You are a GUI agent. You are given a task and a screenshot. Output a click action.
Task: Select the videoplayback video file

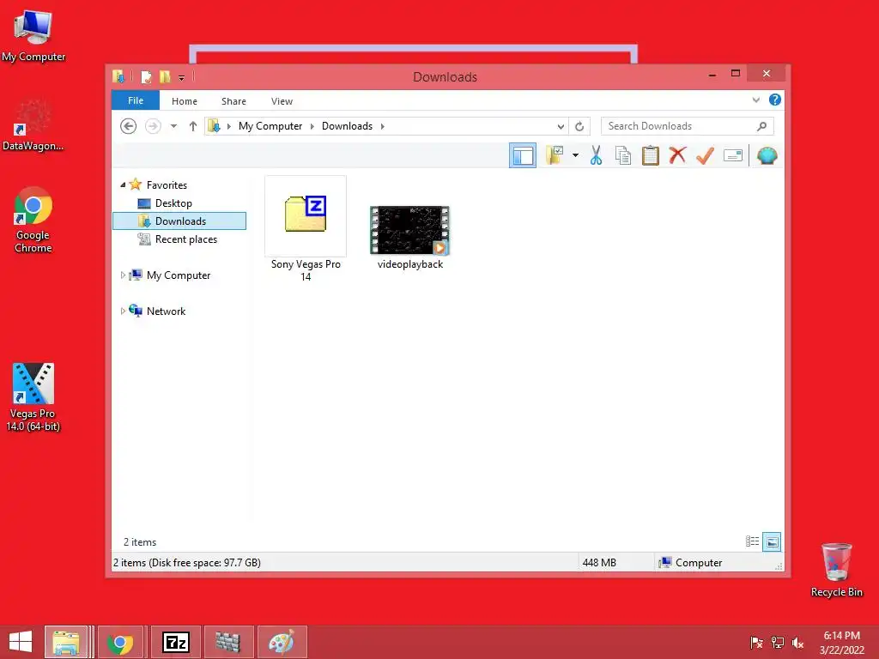pos(409,238)
